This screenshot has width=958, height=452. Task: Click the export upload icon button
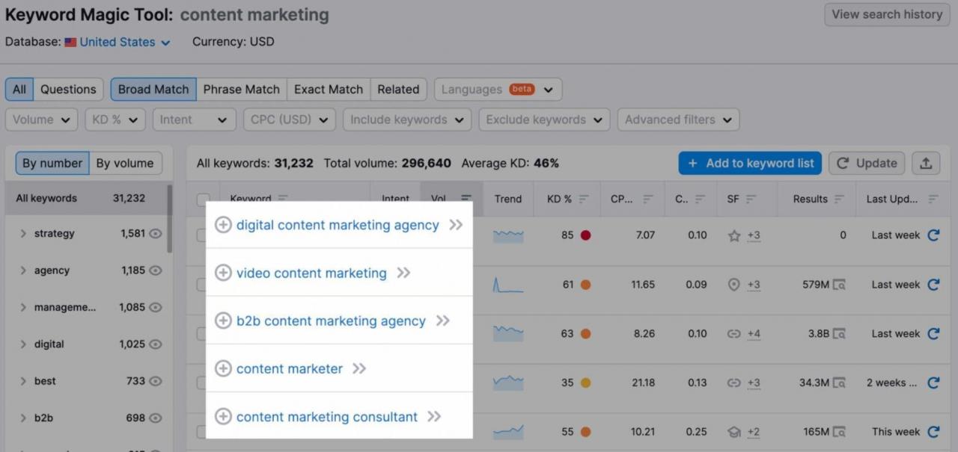(926, 164)
